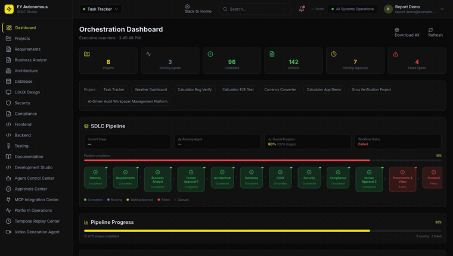Open the Requirements pipeline stage card
Screen dimensions: 453x256
pos(125,177)
